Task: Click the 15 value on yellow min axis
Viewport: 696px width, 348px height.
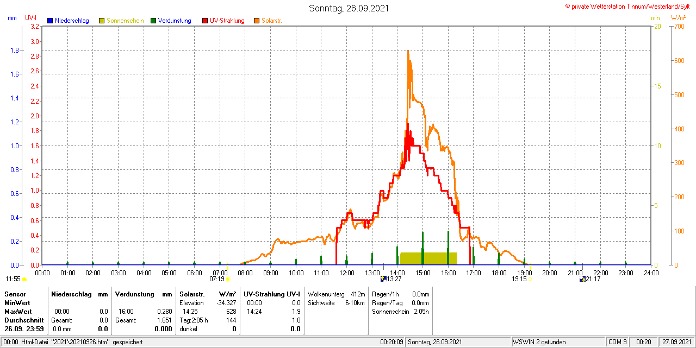Action: tap(657, 86)
